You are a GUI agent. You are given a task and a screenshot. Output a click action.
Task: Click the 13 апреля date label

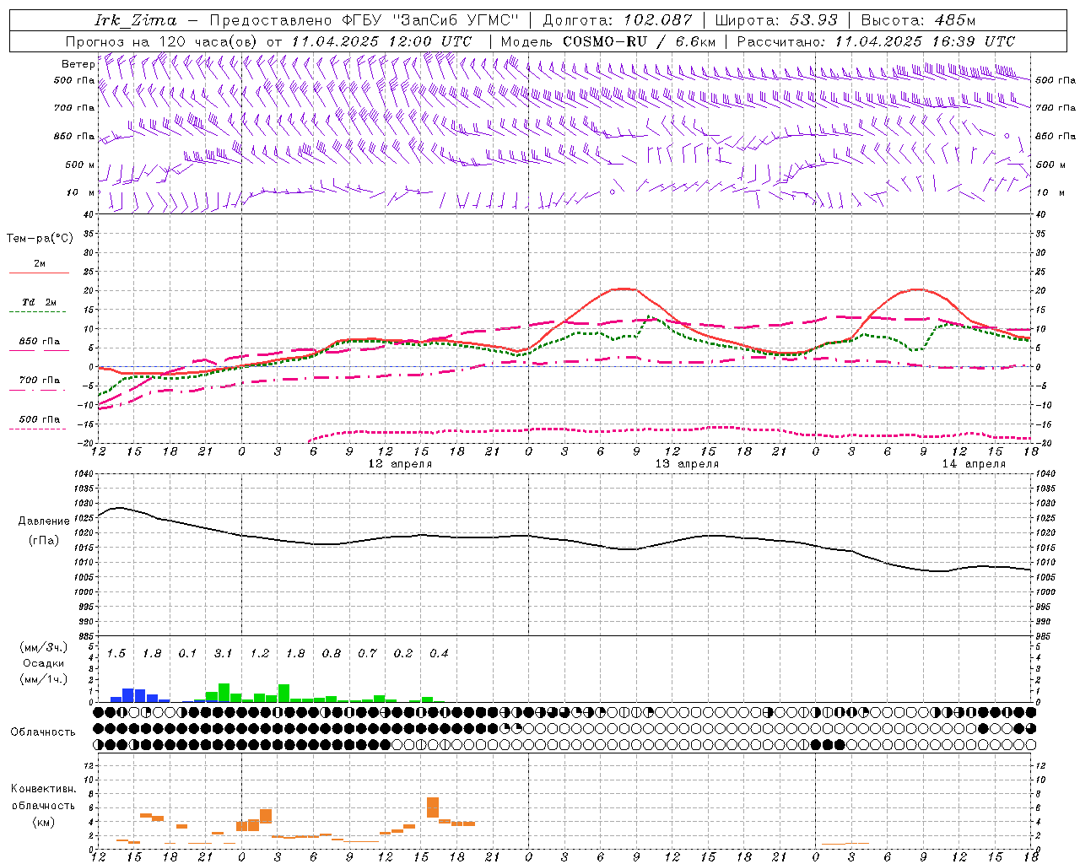[687, 464]
